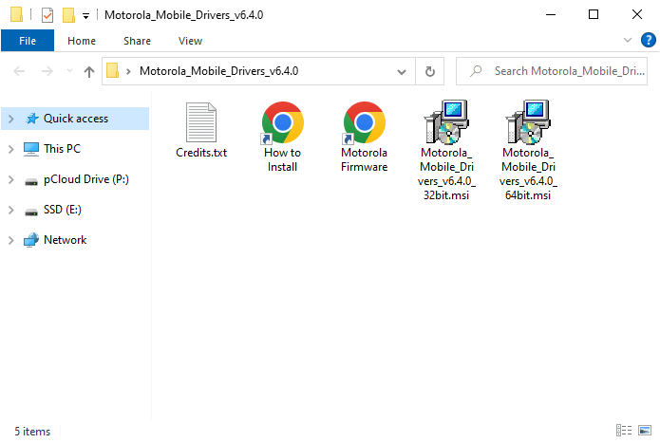Open Help with the question mark icon

(x=649, y=41)
